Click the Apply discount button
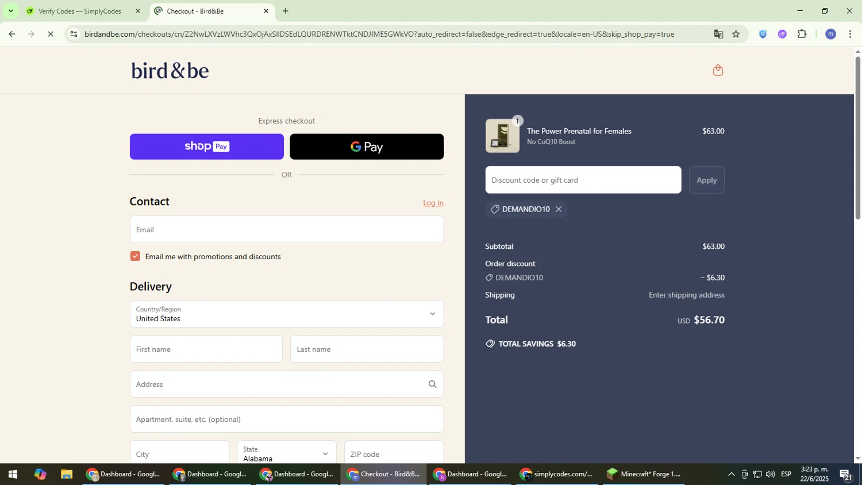The image size is (862, 485). [x=706, y=180]
